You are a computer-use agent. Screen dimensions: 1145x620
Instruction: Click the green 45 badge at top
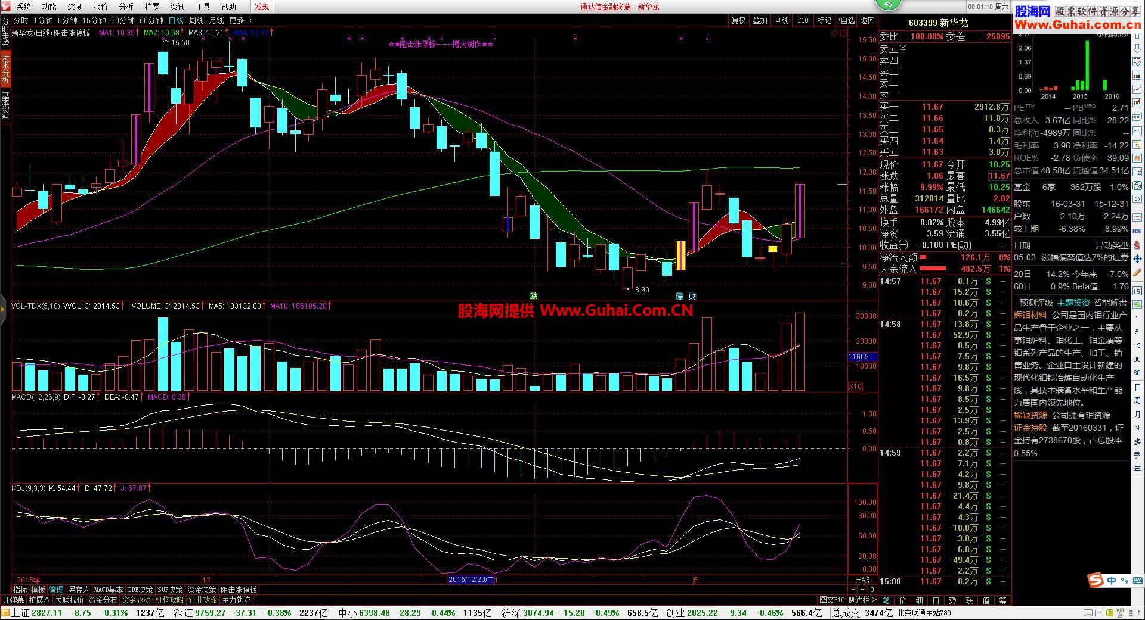click(x=888, y=4)
